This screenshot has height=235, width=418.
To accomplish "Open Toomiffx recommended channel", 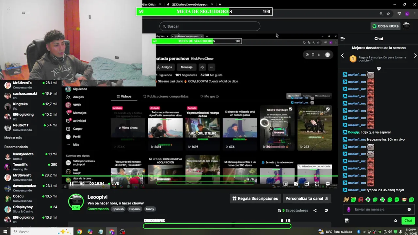I will pyautogui.click(x=31, y=167).
